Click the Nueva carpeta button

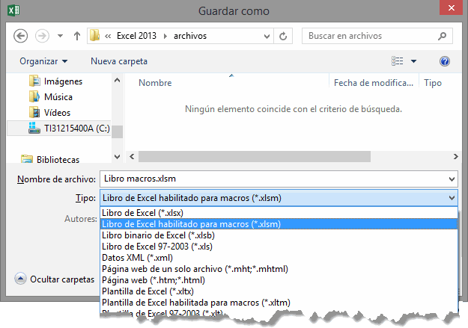(119, 61)
